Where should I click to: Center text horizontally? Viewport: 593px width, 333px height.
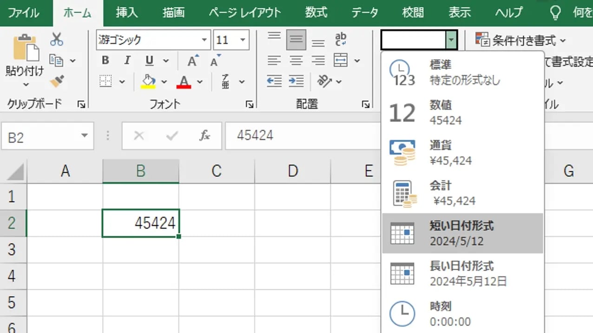(296, 60)
